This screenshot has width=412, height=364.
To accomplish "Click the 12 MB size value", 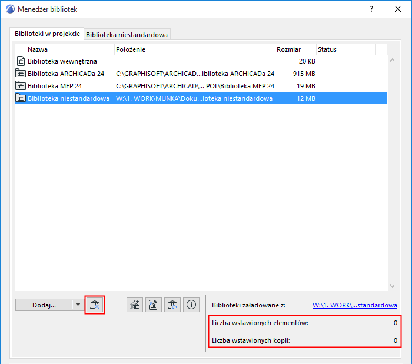I will click(306, 98).
